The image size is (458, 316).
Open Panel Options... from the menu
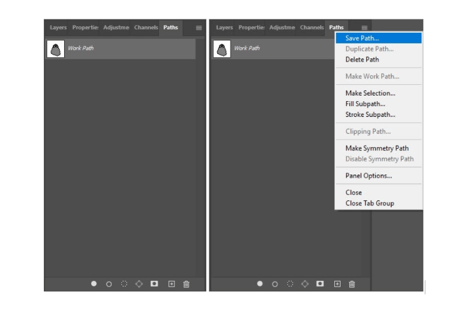tap(368, 176)
